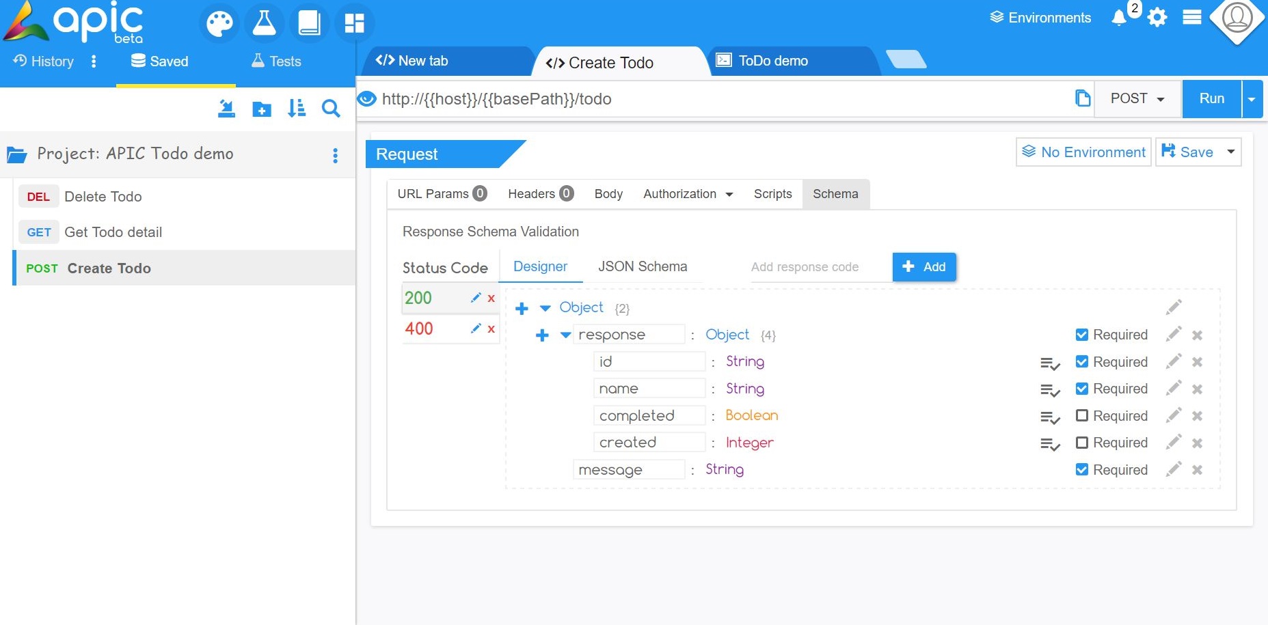Image resolution: width=1268 pixels, height=625 pixels.
Task: Open validation options for id field
Action: (x=1050, y=363)
